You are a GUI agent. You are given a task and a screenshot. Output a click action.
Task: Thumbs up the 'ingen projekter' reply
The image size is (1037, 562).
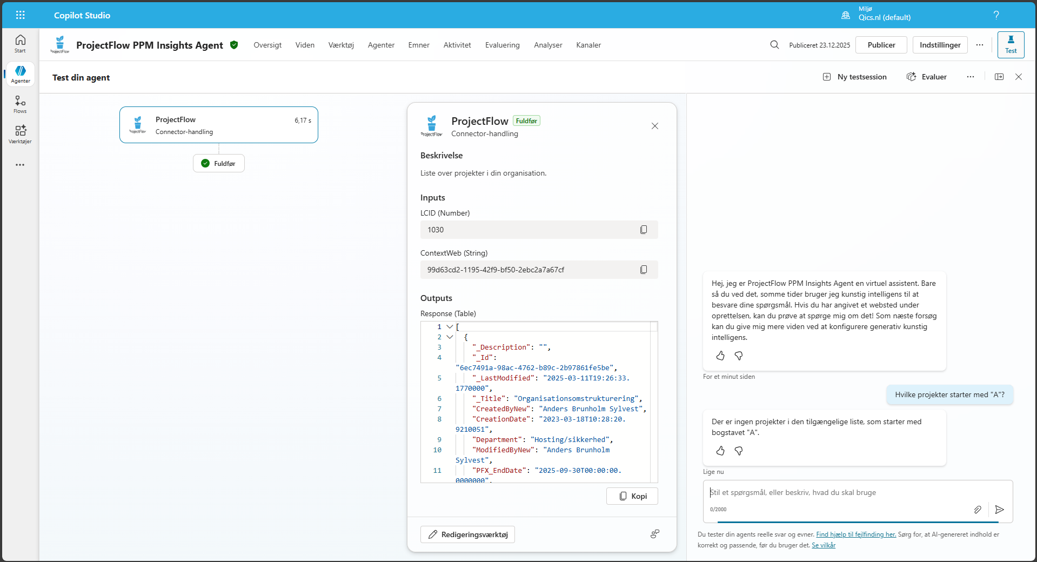(x=720, y=451)
